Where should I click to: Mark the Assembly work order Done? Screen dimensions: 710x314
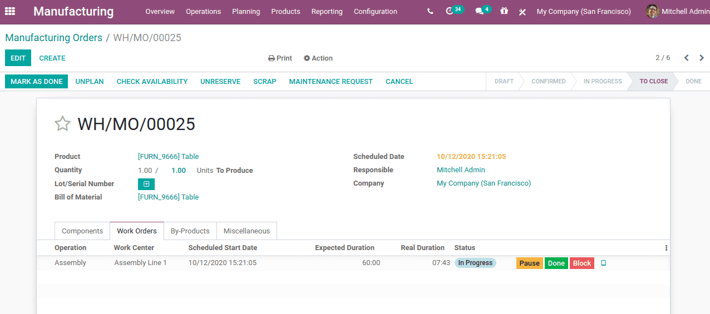[556, 263]
